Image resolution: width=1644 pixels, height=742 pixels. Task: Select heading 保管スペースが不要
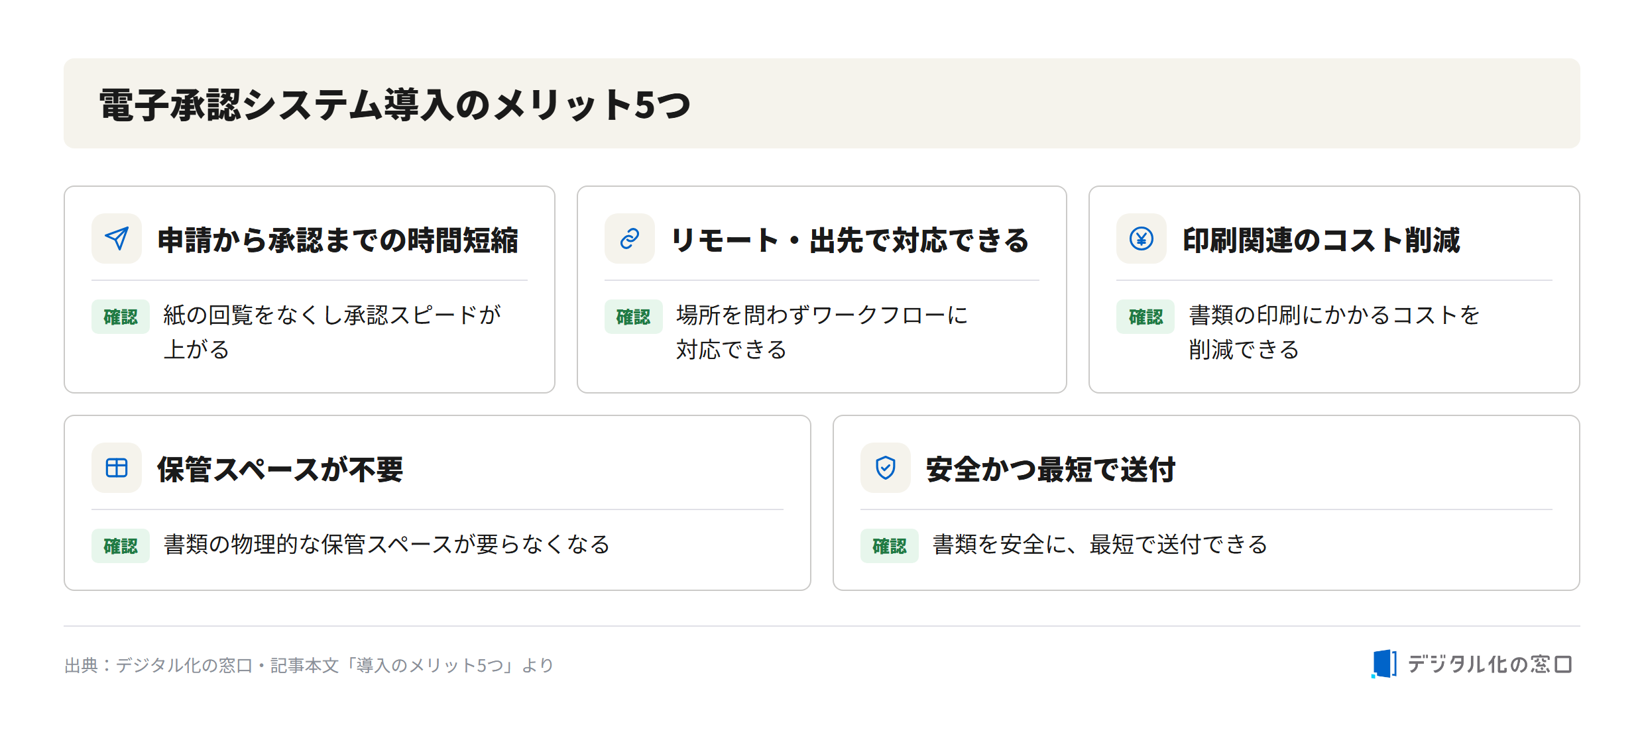click(280, 469)
